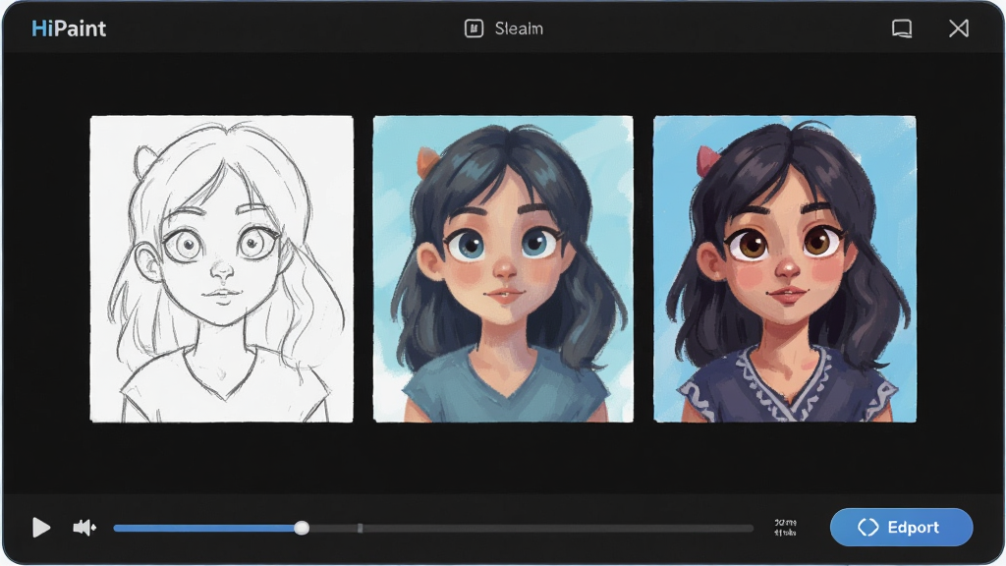Image resolution: width=1006 pixels, height=566 pixels.
Task: Click the time readout beside Edport
Action: point(785,528)
